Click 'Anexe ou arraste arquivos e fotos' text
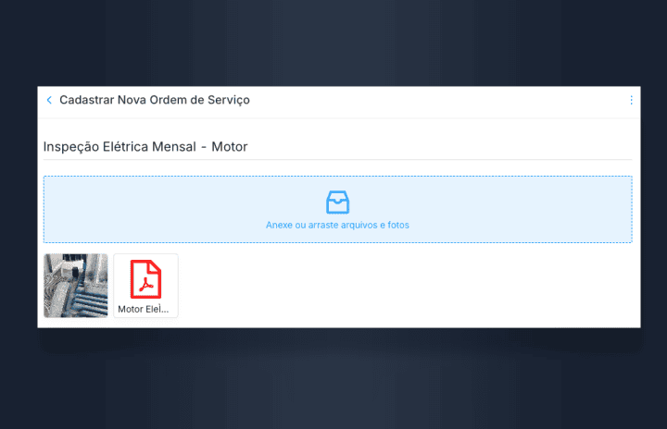Image resolution: width=667 pixels, height=429 pixels. (x=337, y=225)
